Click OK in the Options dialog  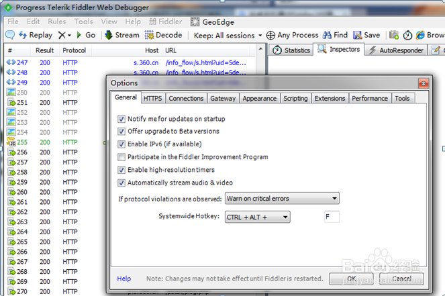(351, 279)
